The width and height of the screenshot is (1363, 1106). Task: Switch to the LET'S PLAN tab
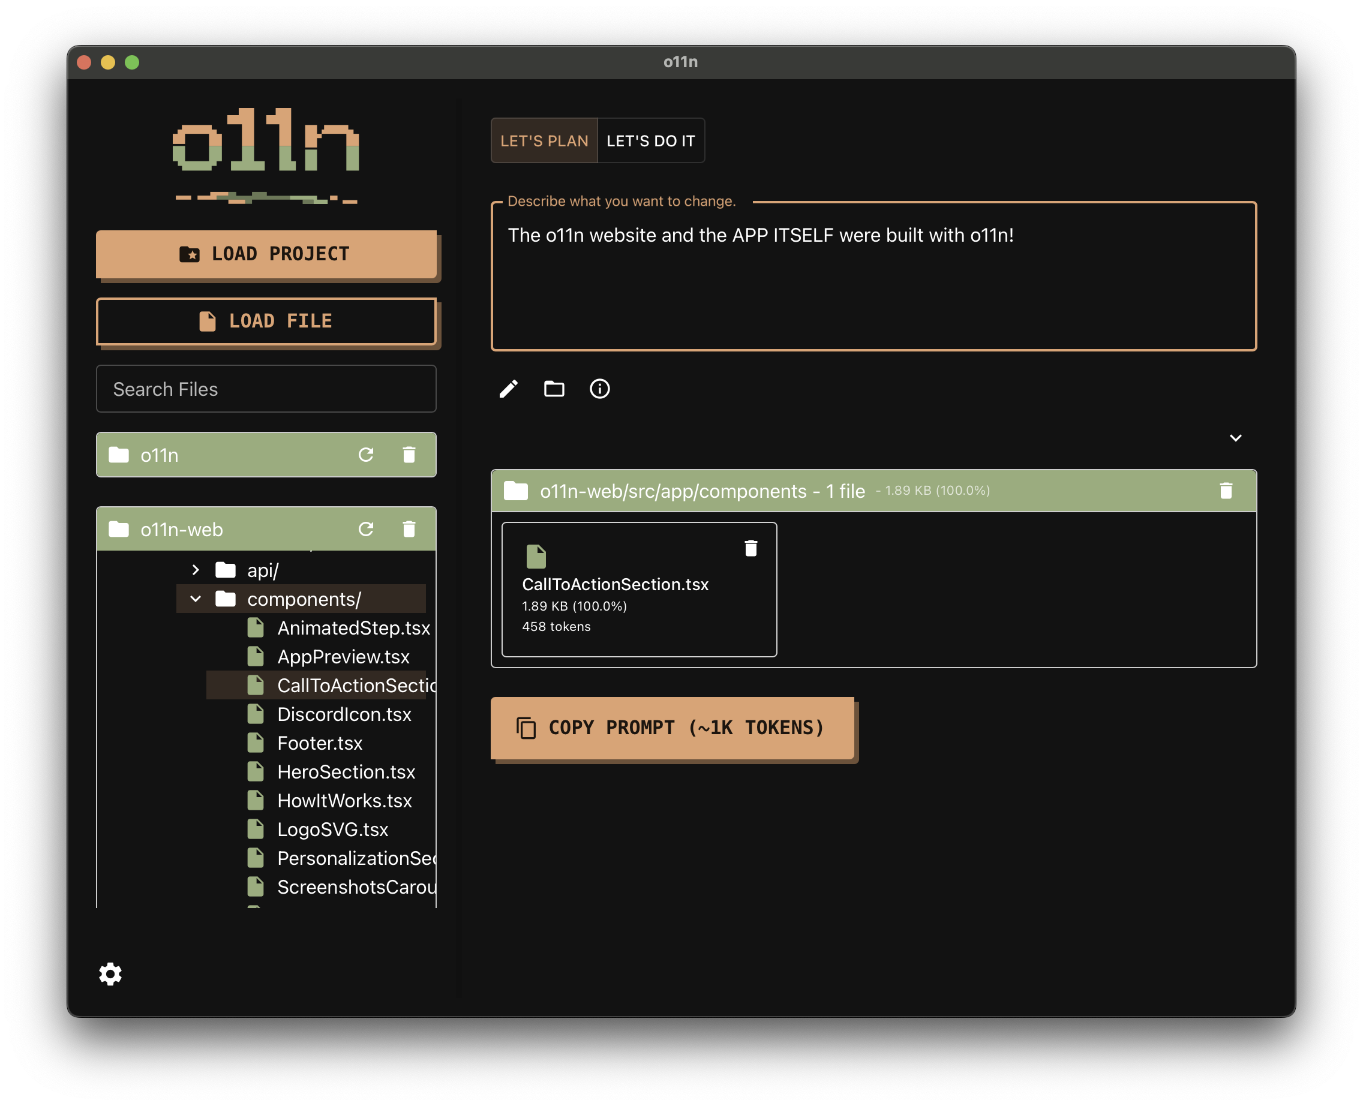click(544, 141)
